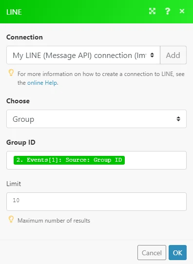Screen dimensions: 193x264
Task: Click the 'Choose' label
Action: click(18, 101)
